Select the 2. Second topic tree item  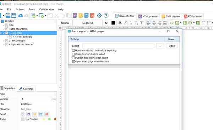coord(17,40)
